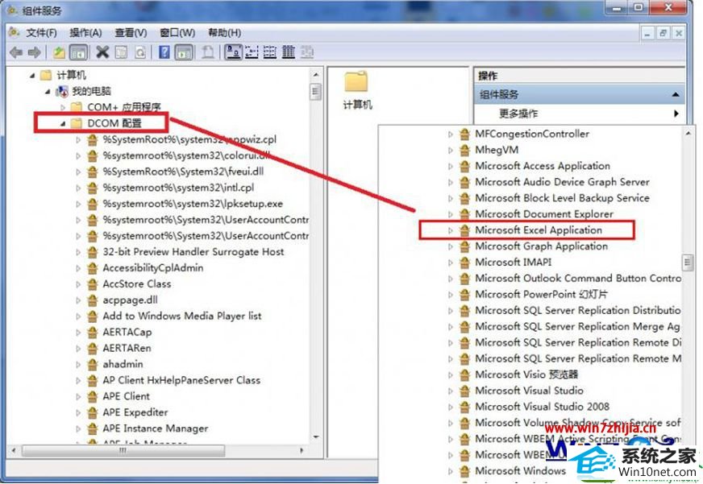The width and height of the screenshot is (703, 484).
Task: Click the icon beside APE Expediter
Action: (x=93, y=412)
